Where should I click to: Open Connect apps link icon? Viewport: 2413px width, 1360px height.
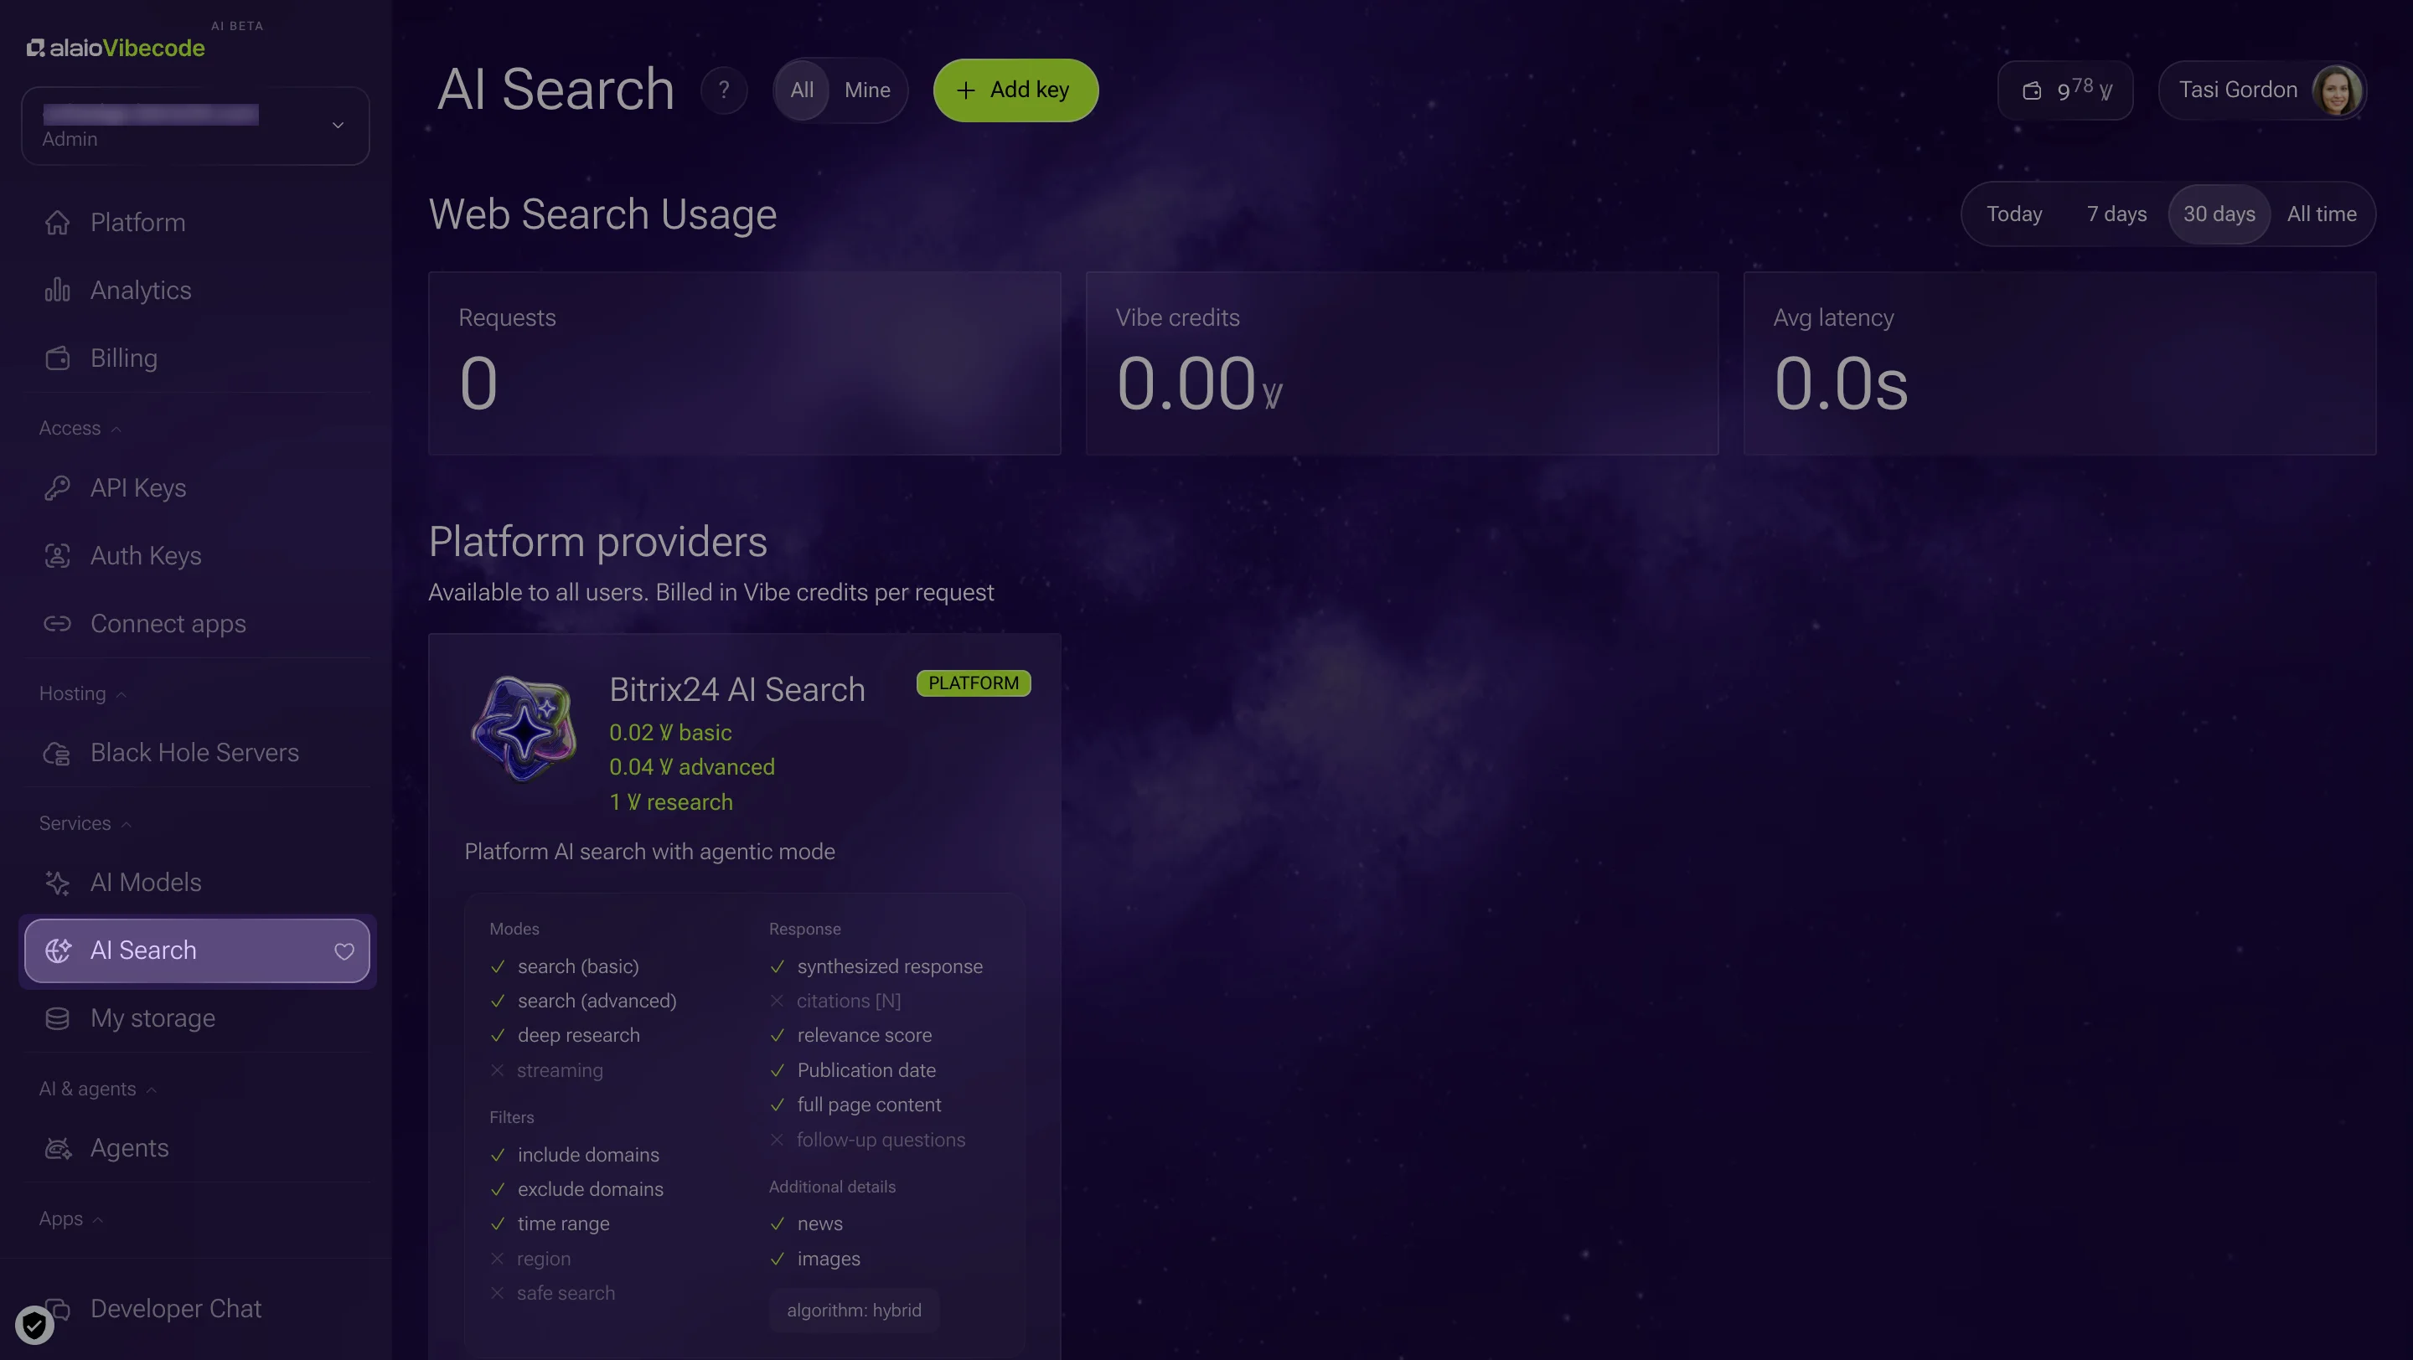[57, 623]
